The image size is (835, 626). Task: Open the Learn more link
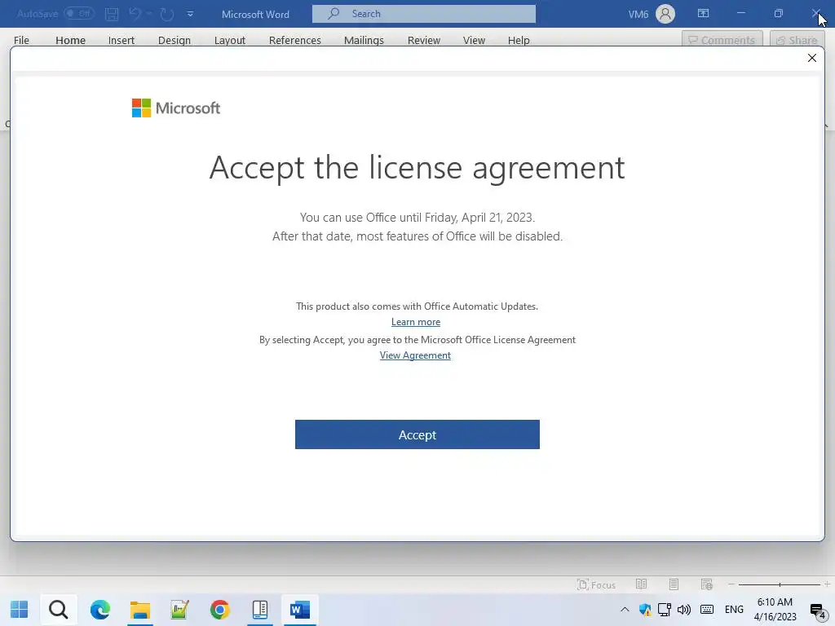point(415,322)
